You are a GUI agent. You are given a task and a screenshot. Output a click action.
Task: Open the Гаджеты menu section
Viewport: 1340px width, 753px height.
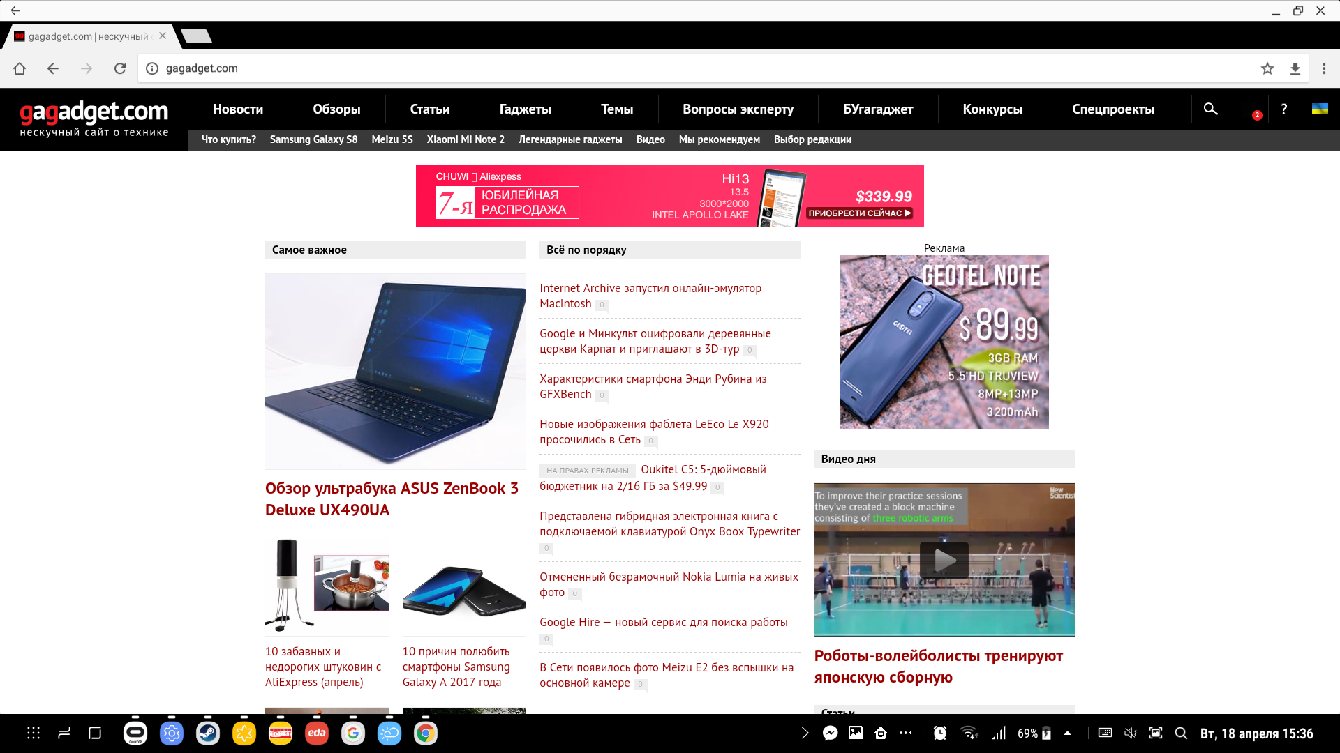(x=526, y=109)
